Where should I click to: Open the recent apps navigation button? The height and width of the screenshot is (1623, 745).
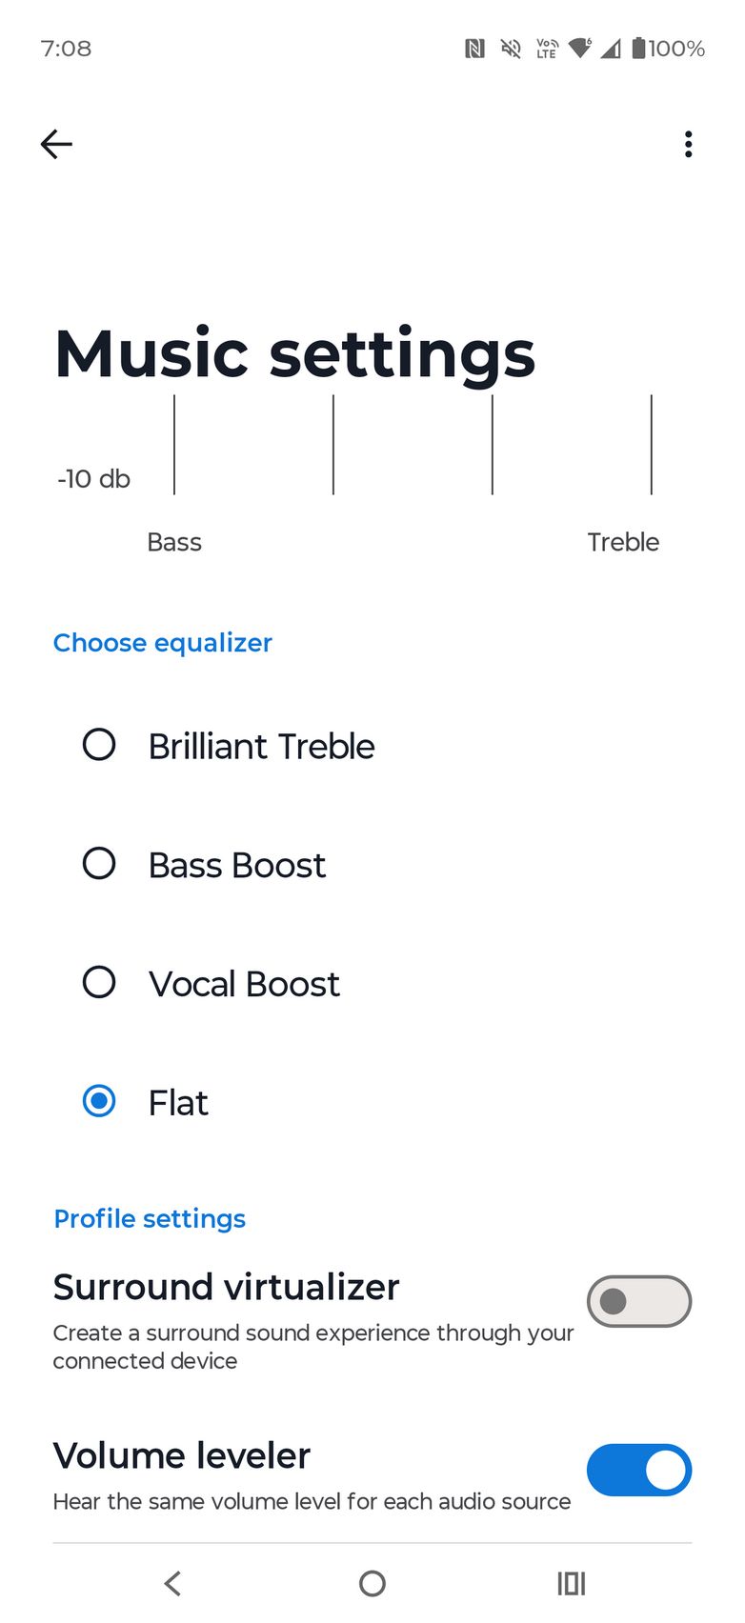pos(571,1583)
